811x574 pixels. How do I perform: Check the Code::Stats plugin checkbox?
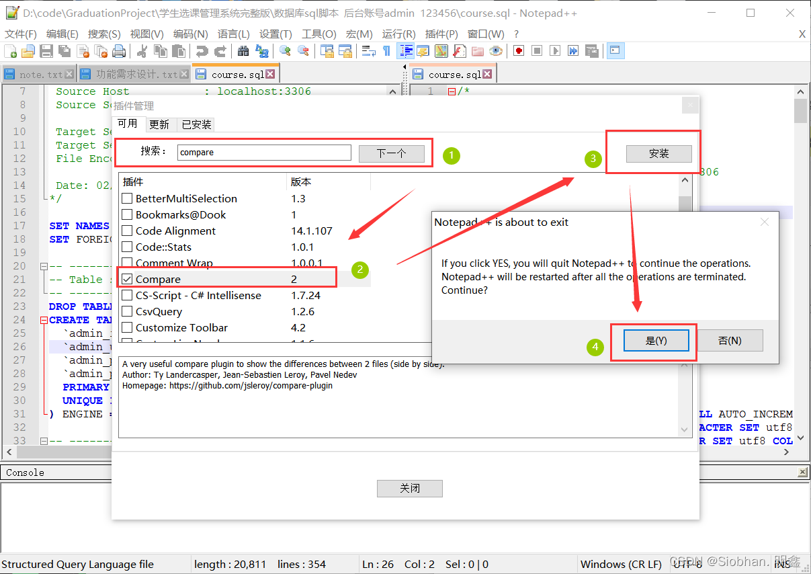pyautogui.click(x=127, y=247)
